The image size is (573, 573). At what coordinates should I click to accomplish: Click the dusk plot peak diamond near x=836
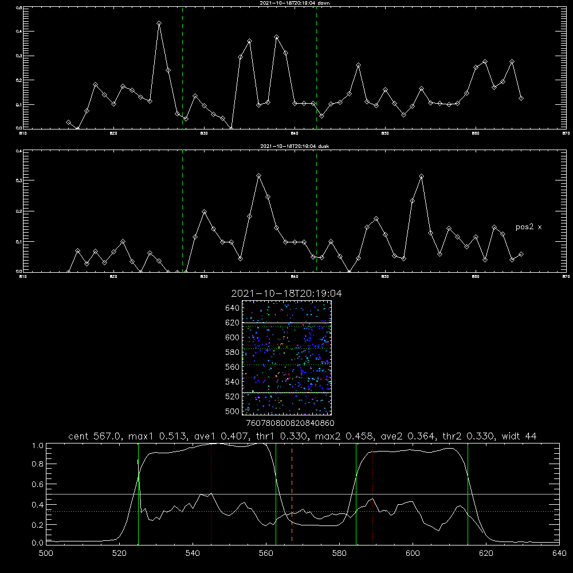(259, 176)
